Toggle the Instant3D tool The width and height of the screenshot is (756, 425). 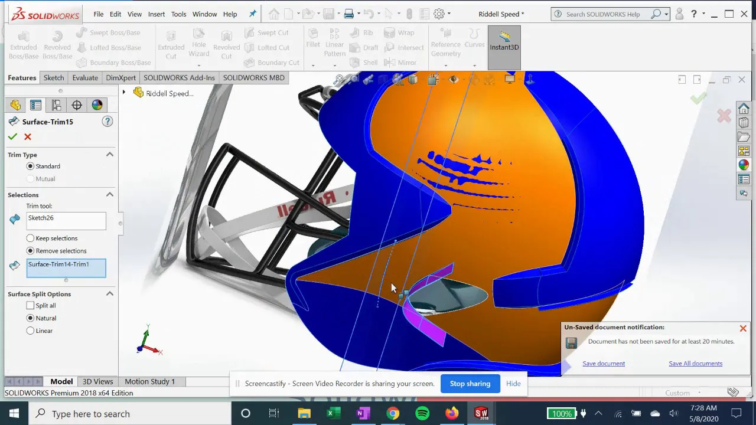tap(504, 47)
